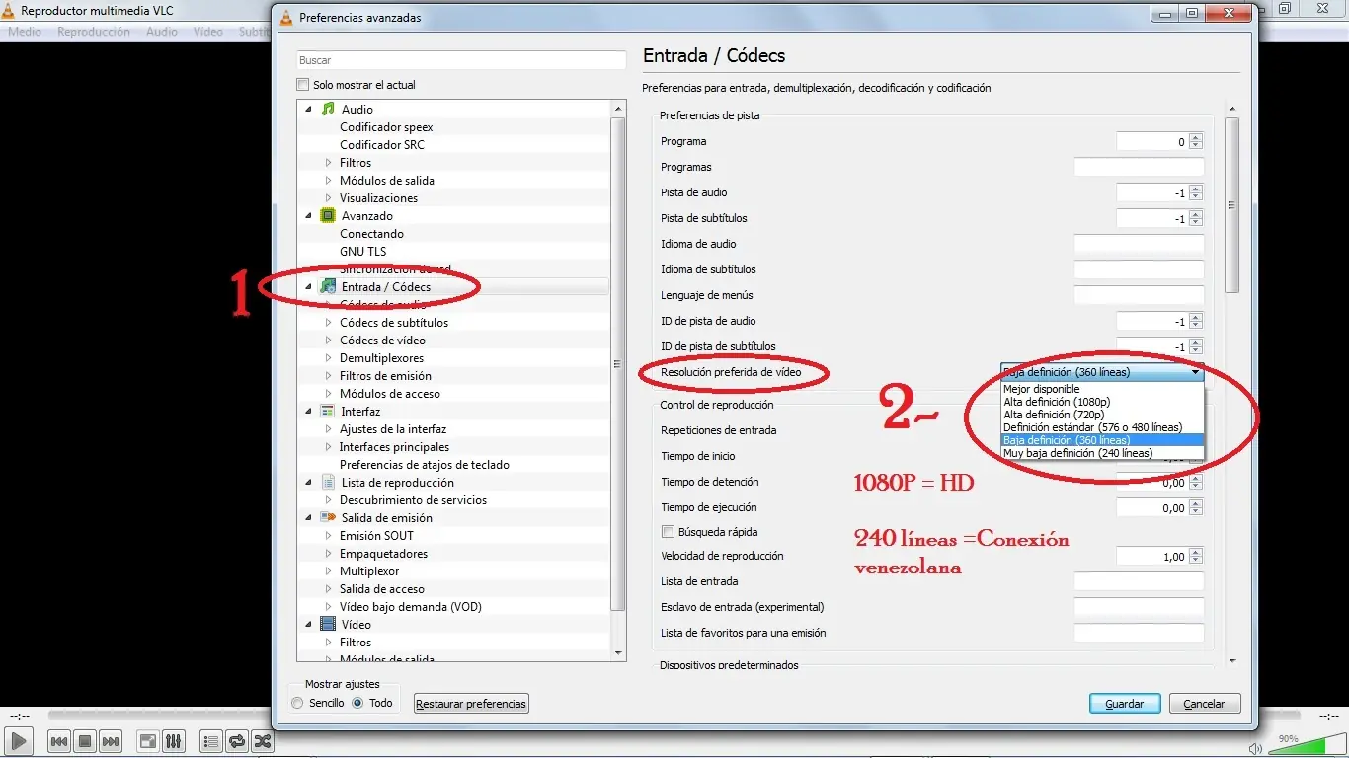
Task: Enable the Solo mostrar el actual checkbox
Action: coord(303,85)
